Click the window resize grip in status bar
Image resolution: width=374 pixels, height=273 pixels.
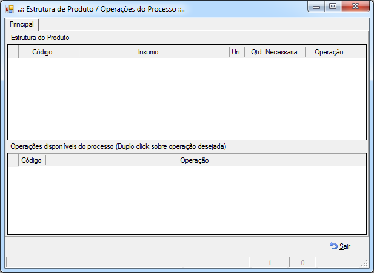(364, 263)
